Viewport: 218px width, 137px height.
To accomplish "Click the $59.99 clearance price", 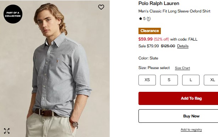I will (x=146, y=39).
